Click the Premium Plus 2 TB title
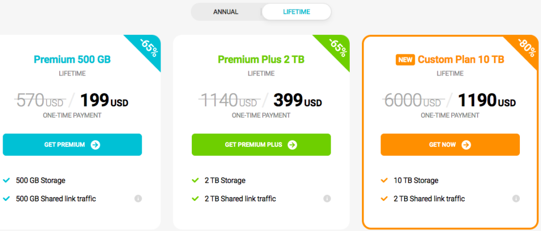Image resolution: width=541 pixels, height=231 pixels. point(261,59)
